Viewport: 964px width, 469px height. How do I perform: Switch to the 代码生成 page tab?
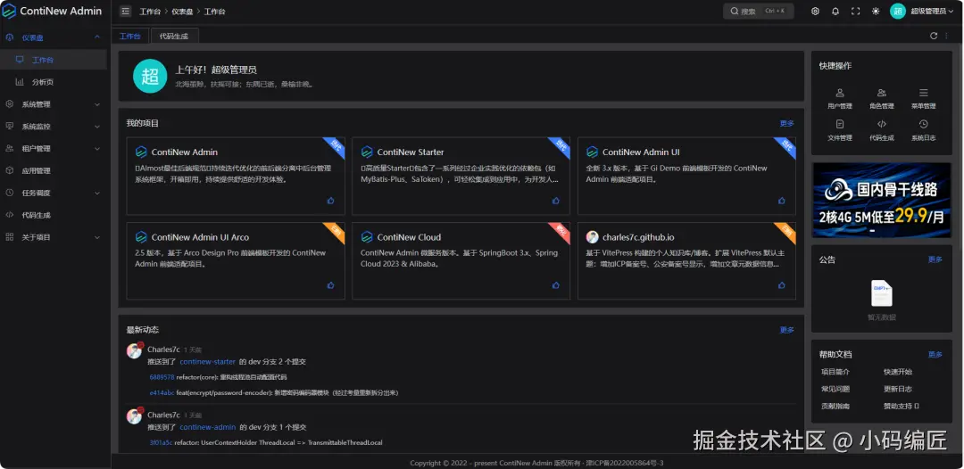[174, 37]
